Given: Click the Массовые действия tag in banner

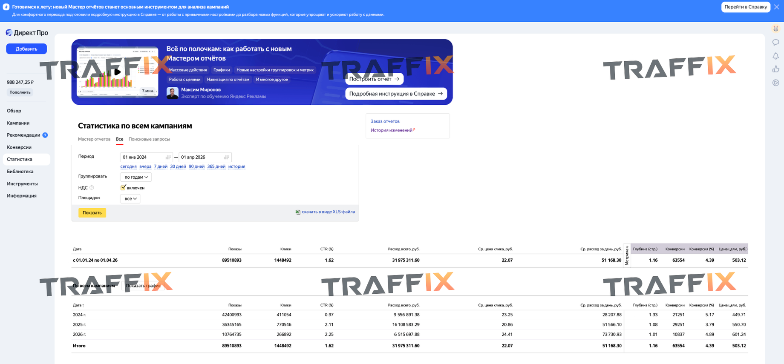Looking at the screenshot, I should coord(188,70).
